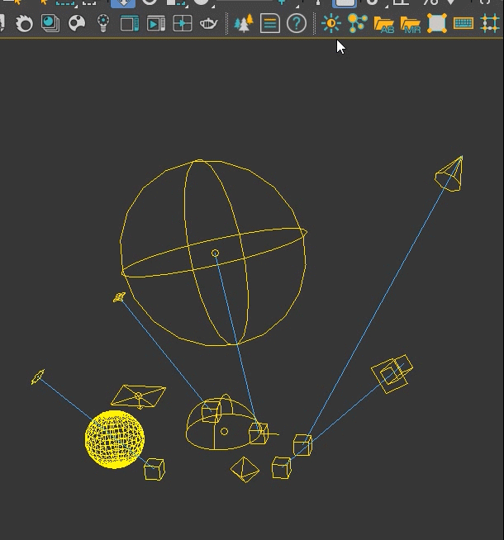Click the small circle at the large sphere's center
This screenshot has width=504, height=540.
215,253
